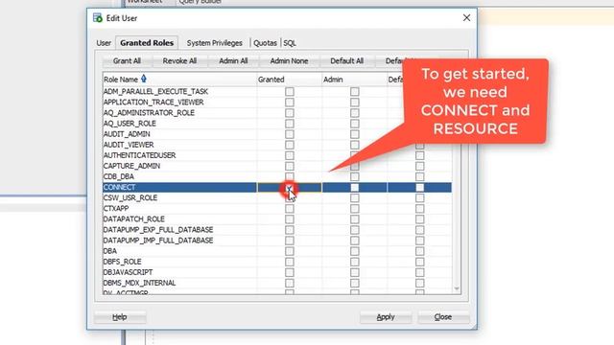This screenshot has height=345, width=614.
Task: Check Default for AUTHENTICATEDUSER
Action: [420, 155]
